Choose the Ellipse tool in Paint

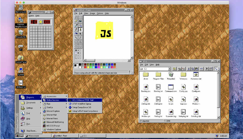click(76, 46)
